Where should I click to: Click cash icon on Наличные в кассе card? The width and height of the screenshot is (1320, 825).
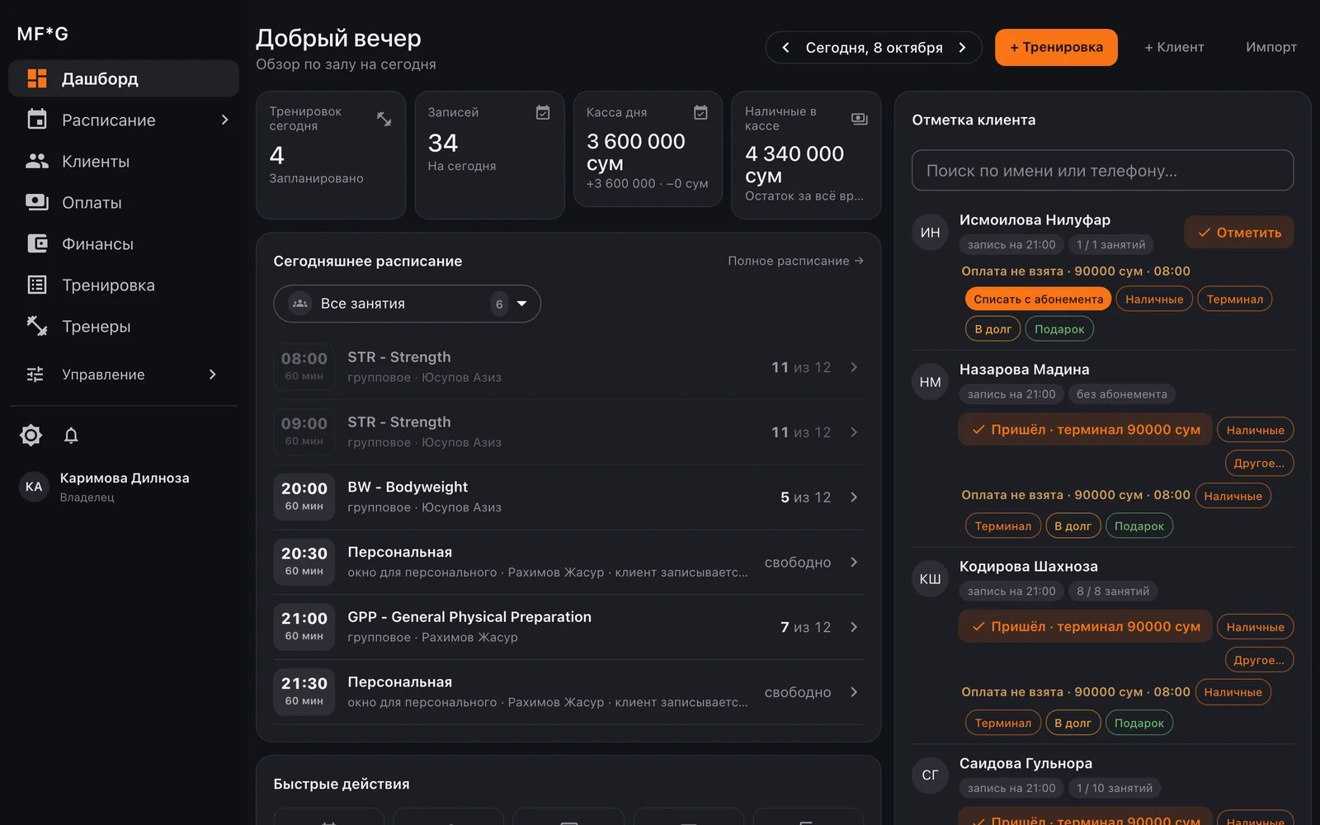tap(859, 119)
